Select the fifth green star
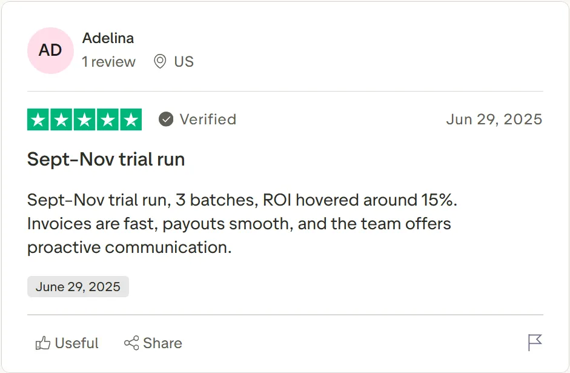This screenshot has height=373, width=570. click(130, 119)
